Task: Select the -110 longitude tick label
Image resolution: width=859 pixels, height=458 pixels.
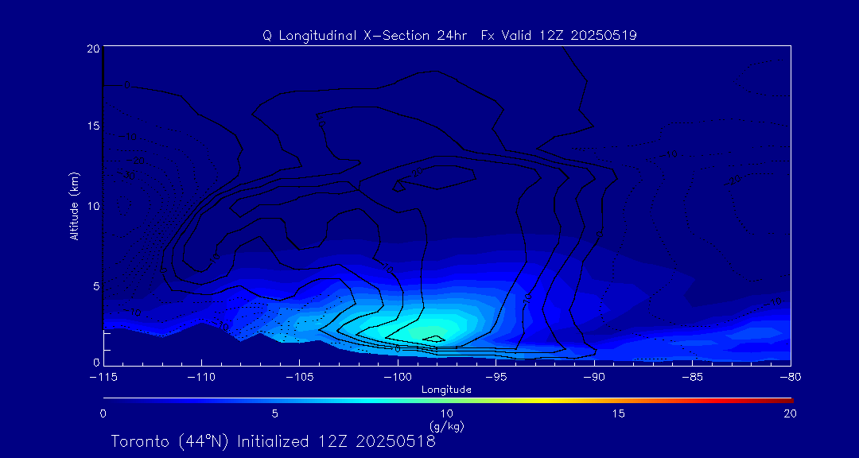Action: pos(201,377)
